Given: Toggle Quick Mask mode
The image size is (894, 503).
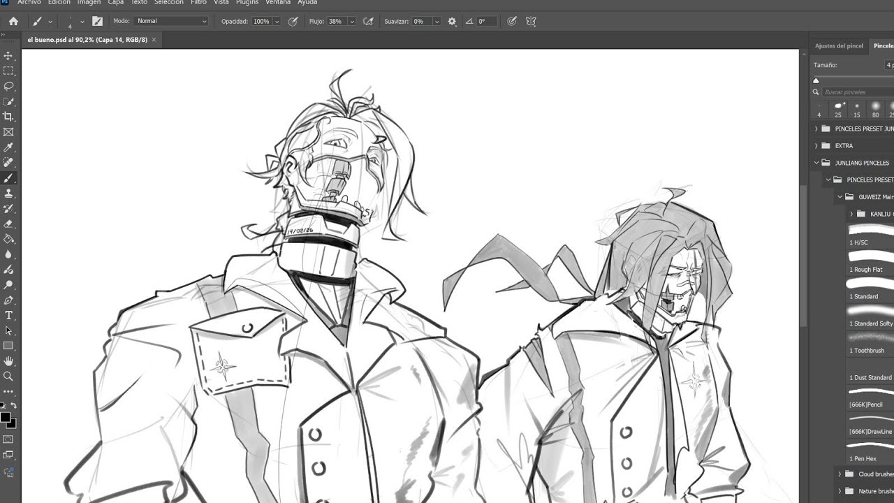Looking at the screenshot, I should click(x=8, y=439).
